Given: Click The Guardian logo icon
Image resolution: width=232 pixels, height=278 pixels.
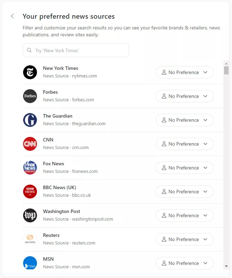Looking at the screenshot, I should (30, 120).
